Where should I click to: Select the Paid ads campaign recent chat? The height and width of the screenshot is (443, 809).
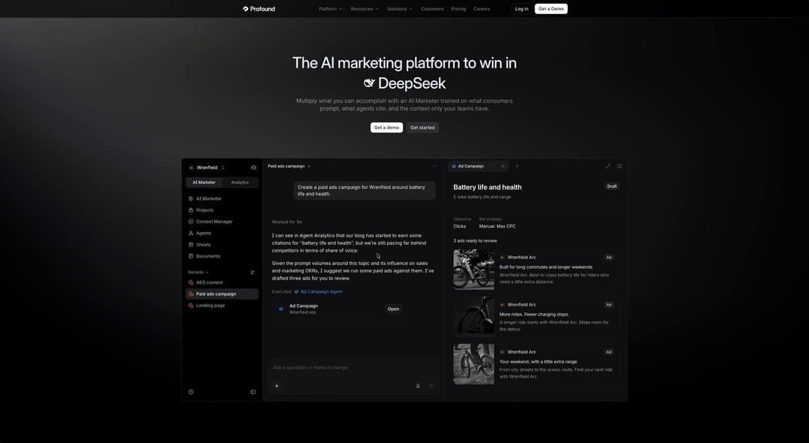[x=222, y=294]
